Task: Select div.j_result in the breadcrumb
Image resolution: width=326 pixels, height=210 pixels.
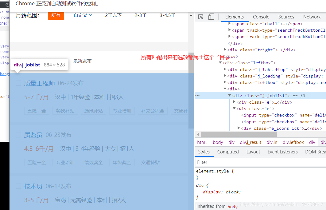Action: coord(250,142)
